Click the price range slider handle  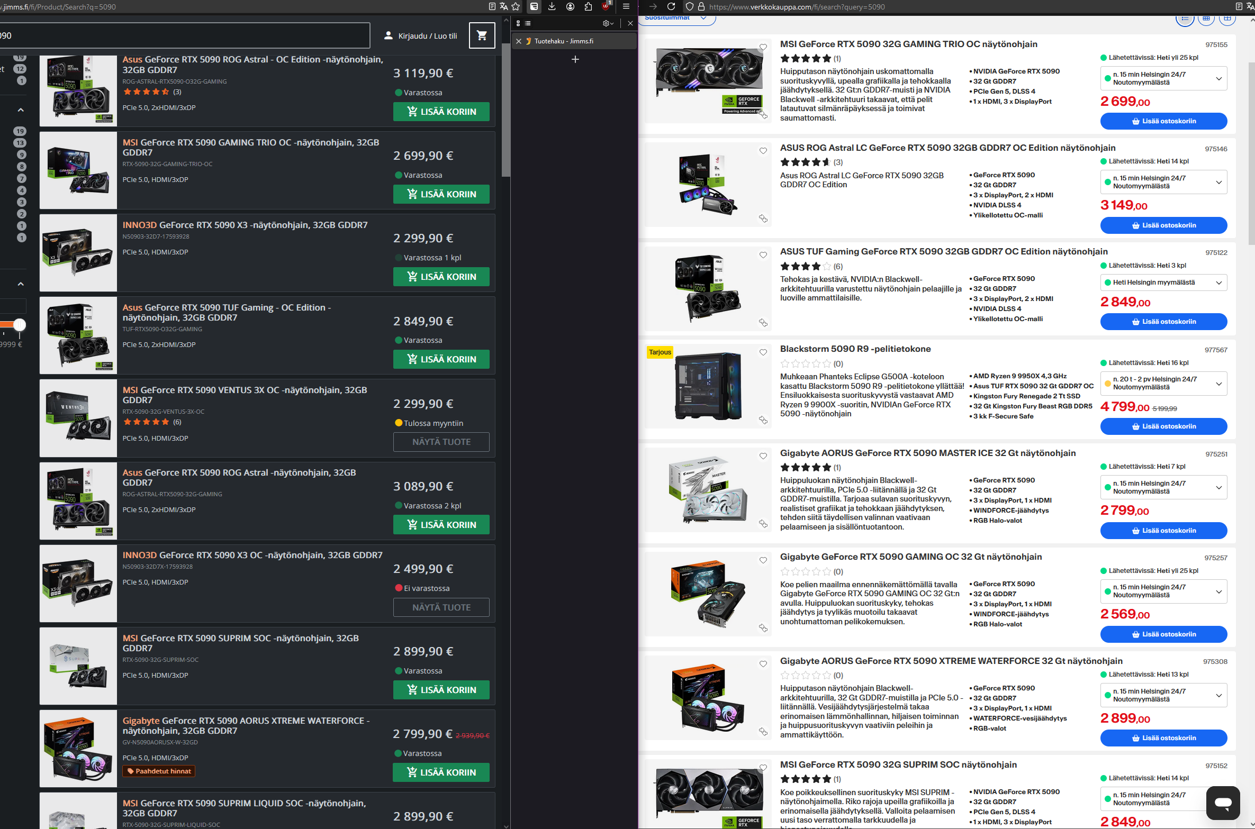click(x=20, y=324)
